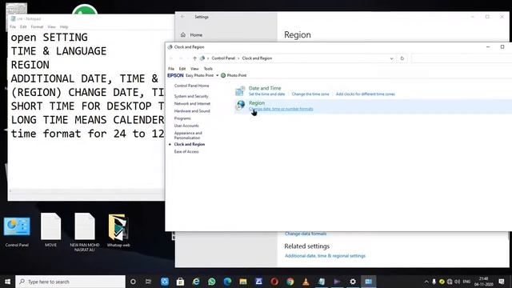
Task: Click Change the time zone link
Action: (310, 94)
